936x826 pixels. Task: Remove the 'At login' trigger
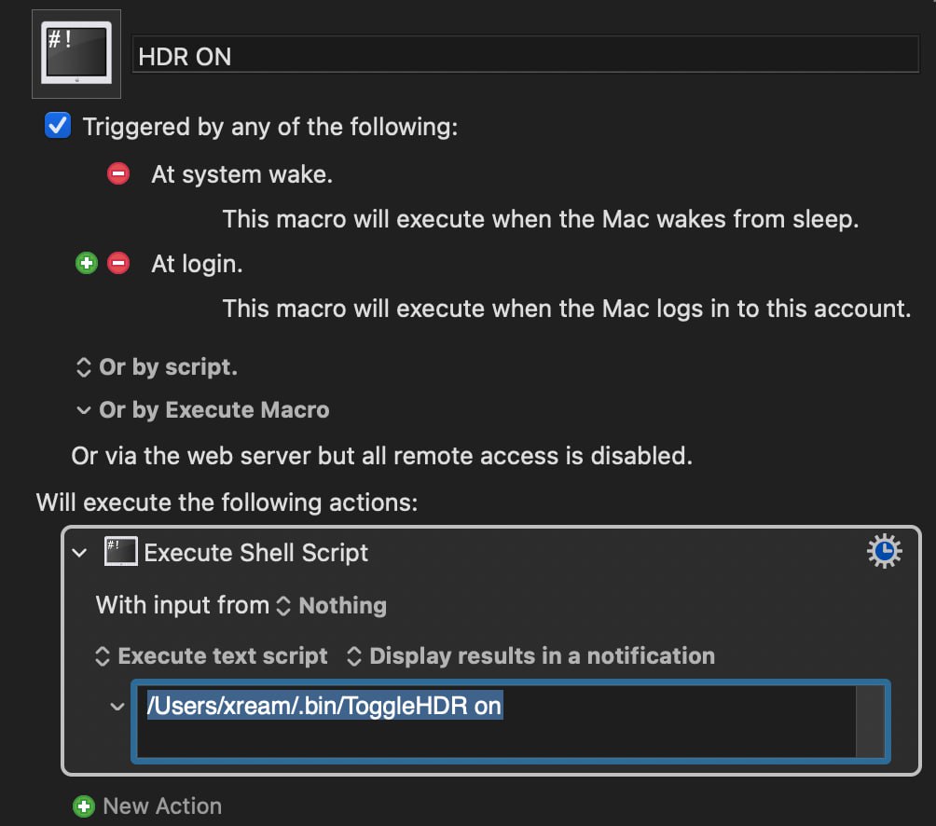click(118, 263)
